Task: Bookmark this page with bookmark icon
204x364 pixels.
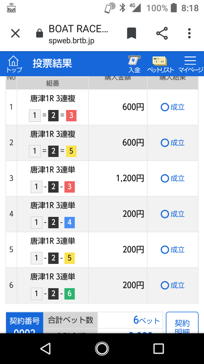Action: 131,33
